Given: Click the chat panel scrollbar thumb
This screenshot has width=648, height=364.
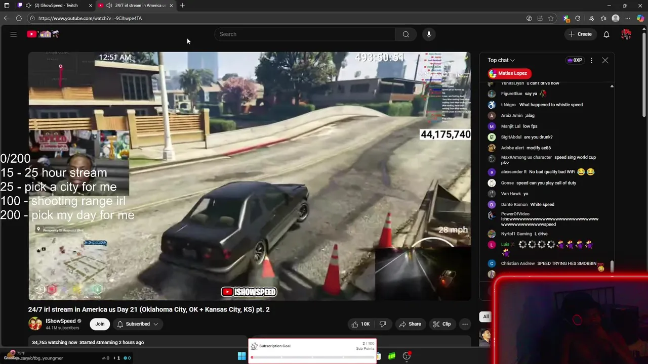Looking at the screenshot, I should [x=612, y=266].
